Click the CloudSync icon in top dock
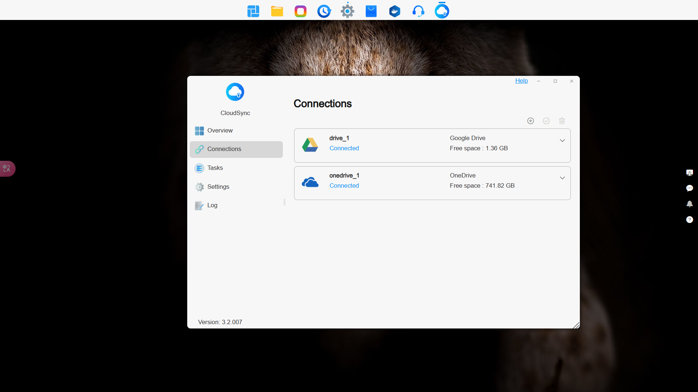Viewport: 698px width, 392px height. pyautogui.click(x=442, y=11)
